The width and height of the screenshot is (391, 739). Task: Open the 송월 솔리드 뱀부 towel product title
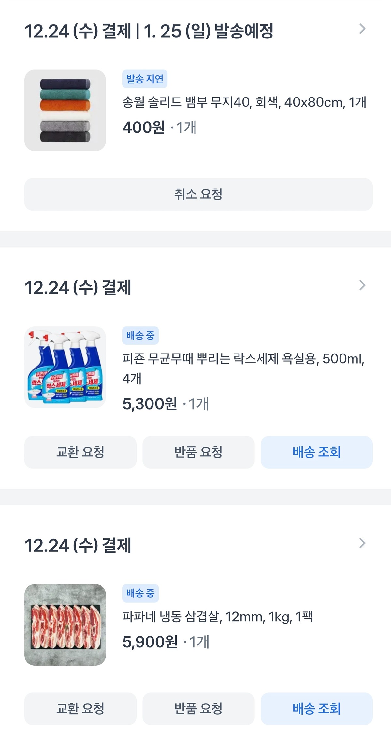click(244, 102)
